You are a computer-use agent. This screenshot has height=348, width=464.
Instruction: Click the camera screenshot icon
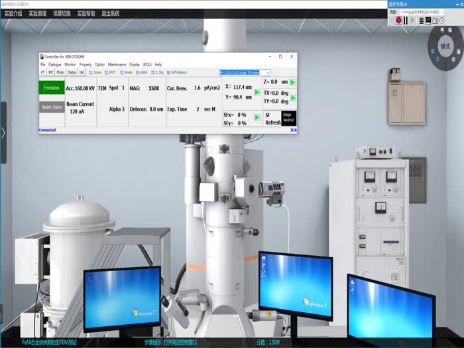pos(437,21)
